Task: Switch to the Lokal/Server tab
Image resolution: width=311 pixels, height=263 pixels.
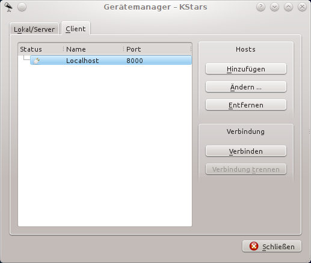Action: pyautogui.click(x=34, y=29)
